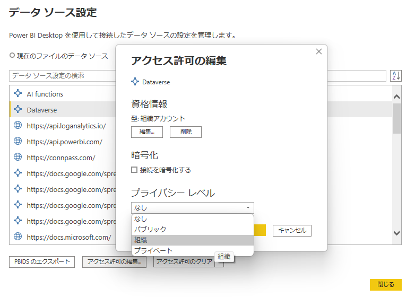Close the アクセス許可の編集 dialog with X
The height and width of the screenshot is (297, 415).
318,51
